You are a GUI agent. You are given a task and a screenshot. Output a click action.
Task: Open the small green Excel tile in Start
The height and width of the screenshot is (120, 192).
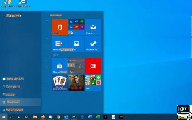pyautogui.click(x=82, y=22)
